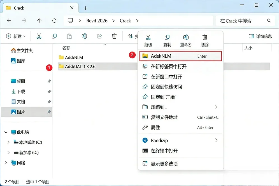Viewport: 279px width, 186px height.
Task: Select 网络 in the sidebar
Action: [18, 163]
